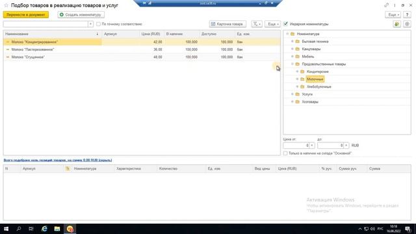Image resolution: width=416 pixels, height=234 pixels.
Task: Select 'Молочные' in tree
Action: (315, 79)
